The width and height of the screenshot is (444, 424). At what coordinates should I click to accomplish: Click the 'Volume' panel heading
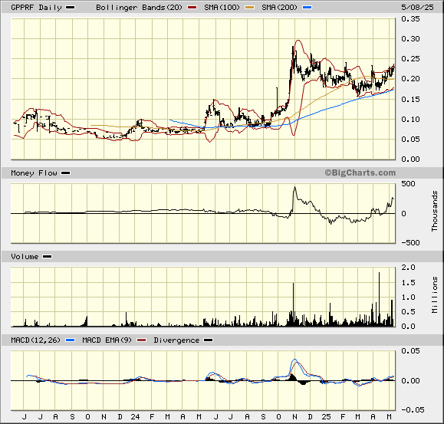point(25,257)
